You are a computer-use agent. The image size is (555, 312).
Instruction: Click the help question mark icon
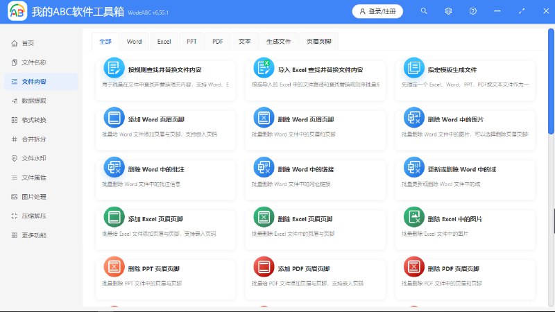click(473, 11)
